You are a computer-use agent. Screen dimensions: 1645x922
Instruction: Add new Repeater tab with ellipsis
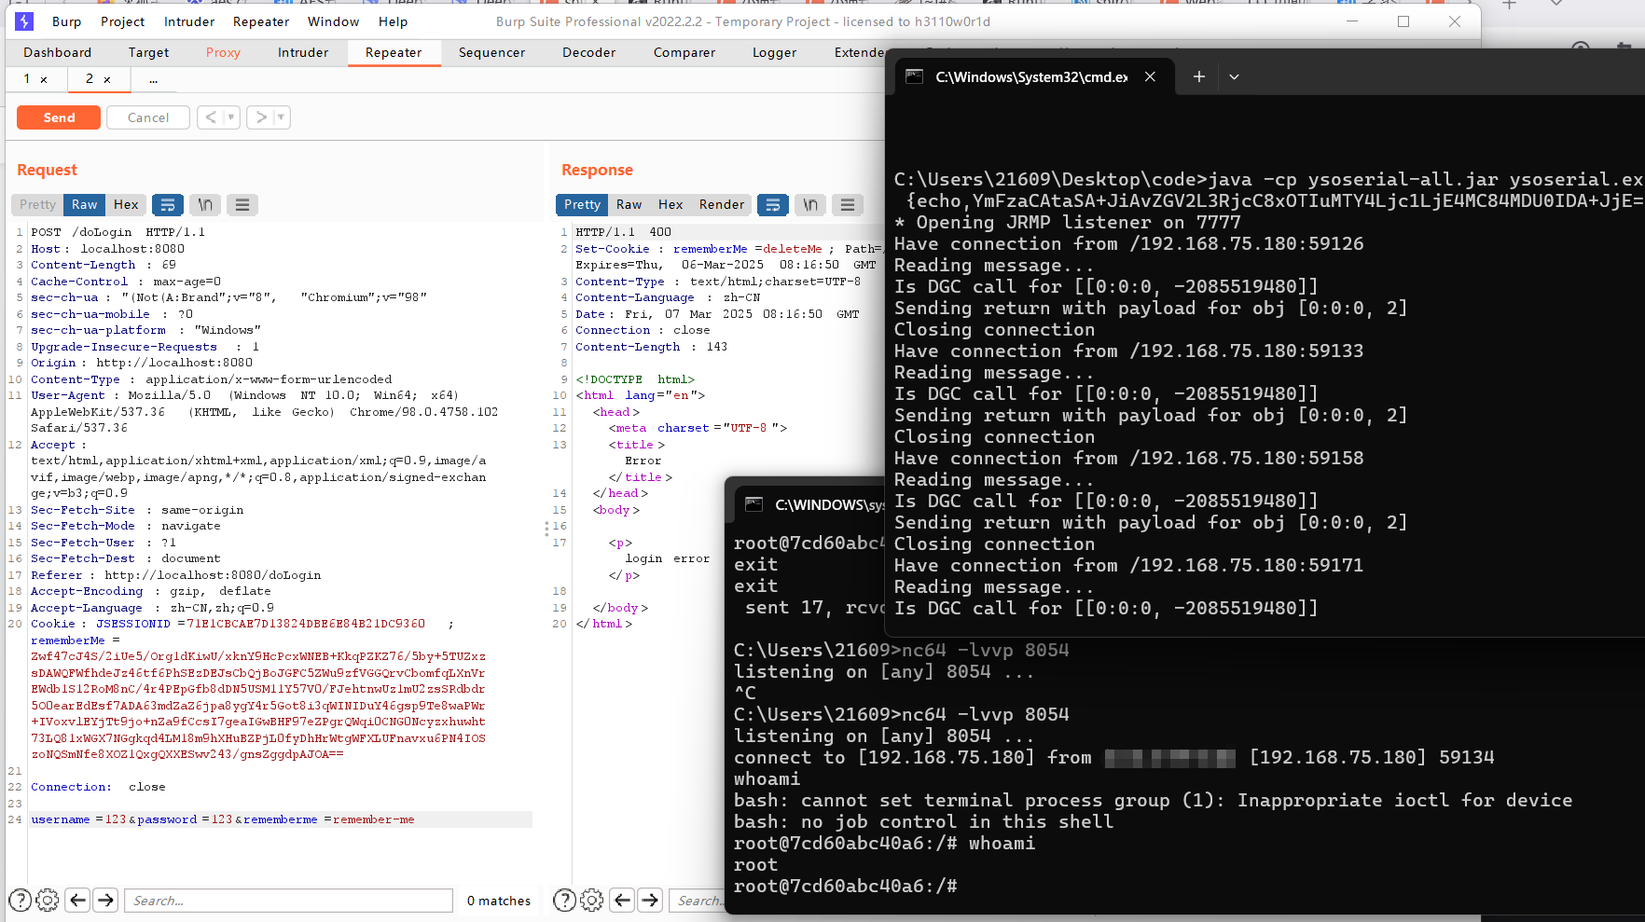(154, 80)
